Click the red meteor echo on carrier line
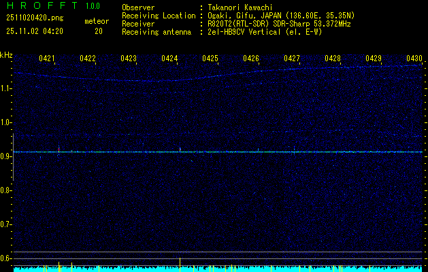The image size is (428, 272). tap(59, 148)
